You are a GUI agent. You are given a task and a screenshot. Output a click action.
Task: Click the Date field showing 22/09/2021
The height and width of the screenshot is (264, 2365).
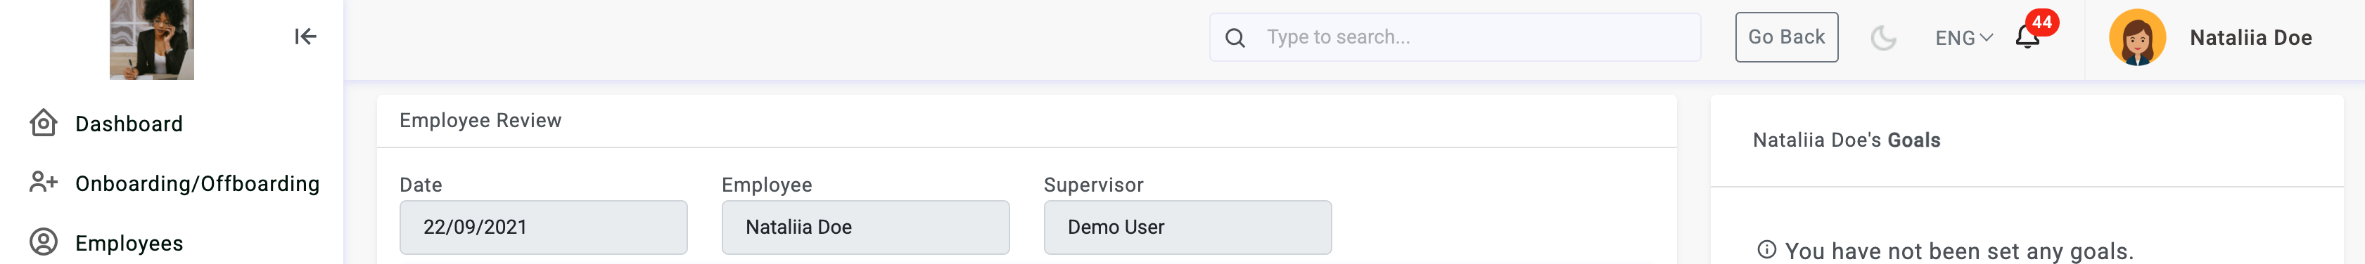point(544,227)
